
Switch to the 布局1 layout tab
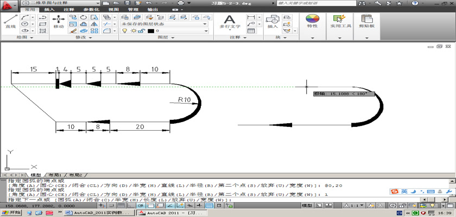coord(53,175)
